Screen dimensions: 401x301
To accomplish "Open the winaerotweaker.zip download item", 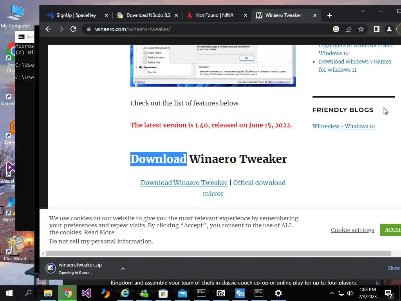I will click(80, 268).
